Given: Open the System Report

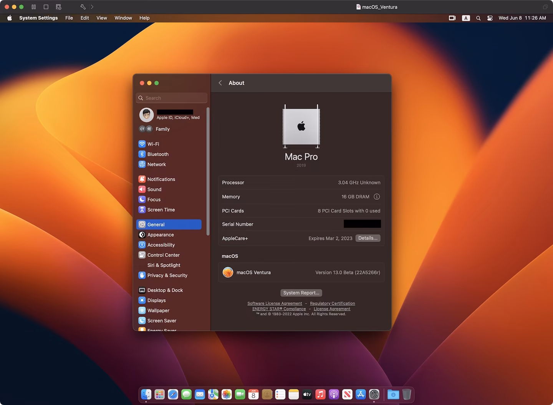Looking at the screenshot, I should (x=301, y=293).
